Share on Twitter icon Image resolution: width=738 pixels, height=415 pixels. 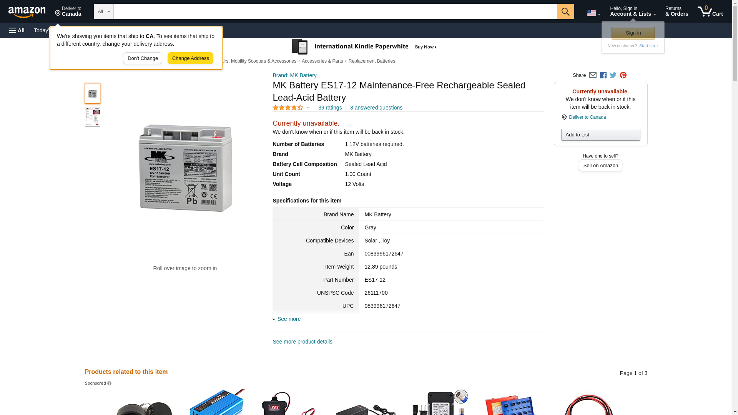[x=613, y=75]
